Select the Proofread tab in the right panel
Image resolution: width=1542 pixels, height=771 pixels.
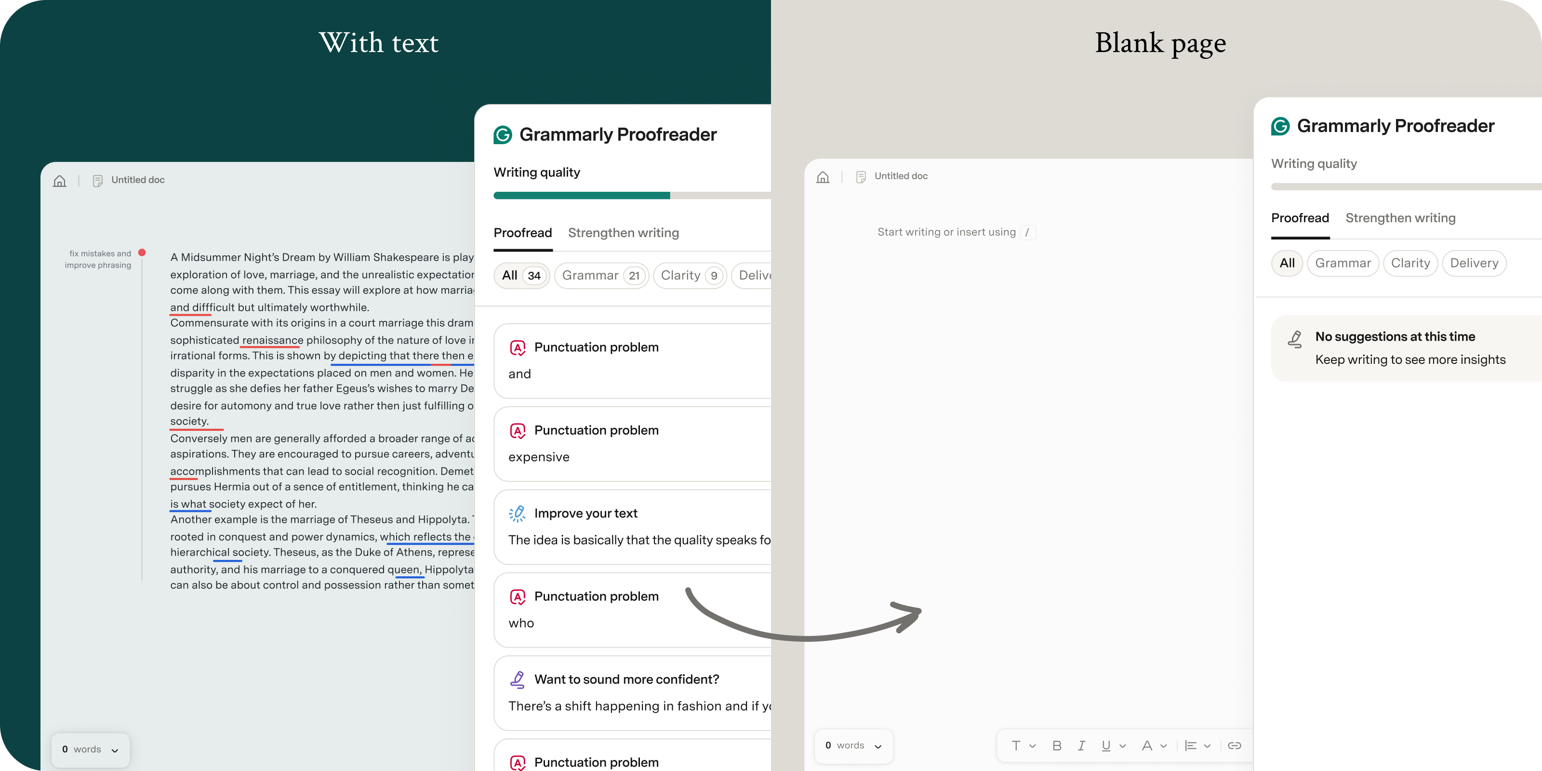[x=1300, y=218]
